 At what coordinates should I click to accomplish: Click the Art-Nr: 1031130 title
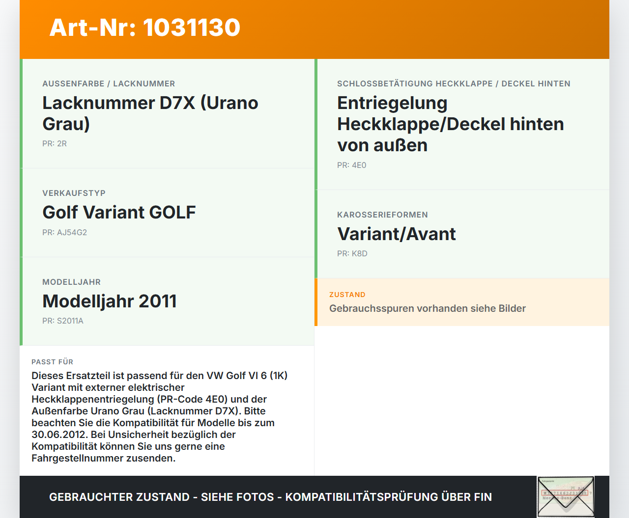[x=144, y=28]
